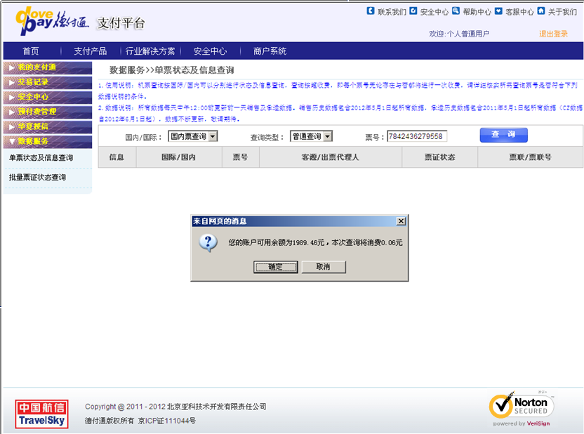This screenshot has width=584, height=434.
Task: Click the 关于我们 home icon
Action: pyautogui.click(x=541, y=11)
